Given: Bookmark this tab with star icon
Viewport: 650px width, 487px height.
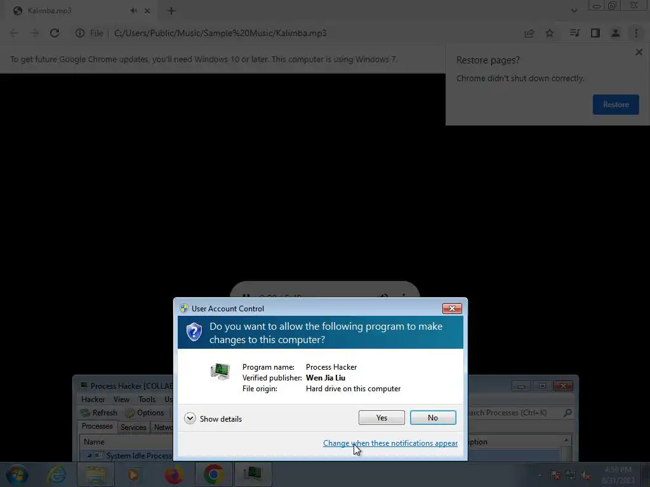Looking at the screenshot, I should (x=550, y=33).
